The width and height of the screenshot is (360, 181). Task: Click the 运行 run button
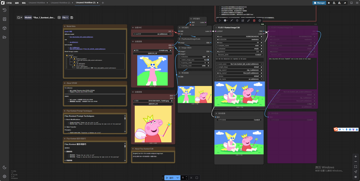170,178
